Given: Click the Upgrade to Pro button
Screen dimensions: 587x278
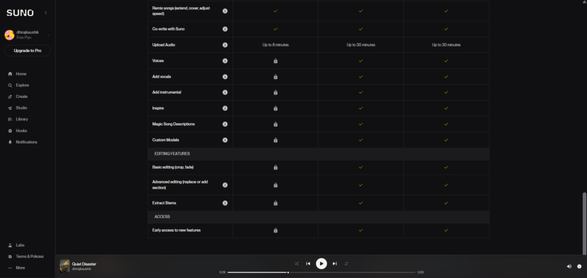Looking at the screenshot, I should [28, 50].
